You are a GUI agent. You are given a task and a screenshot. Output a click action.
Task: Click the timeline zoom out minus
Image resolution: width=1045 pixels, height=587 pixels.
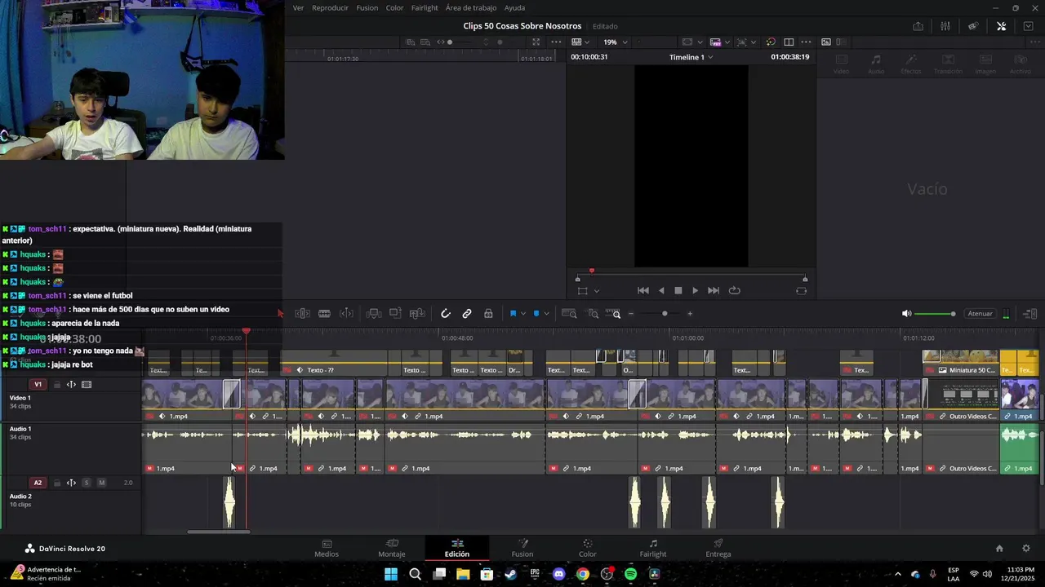[630, 314]
